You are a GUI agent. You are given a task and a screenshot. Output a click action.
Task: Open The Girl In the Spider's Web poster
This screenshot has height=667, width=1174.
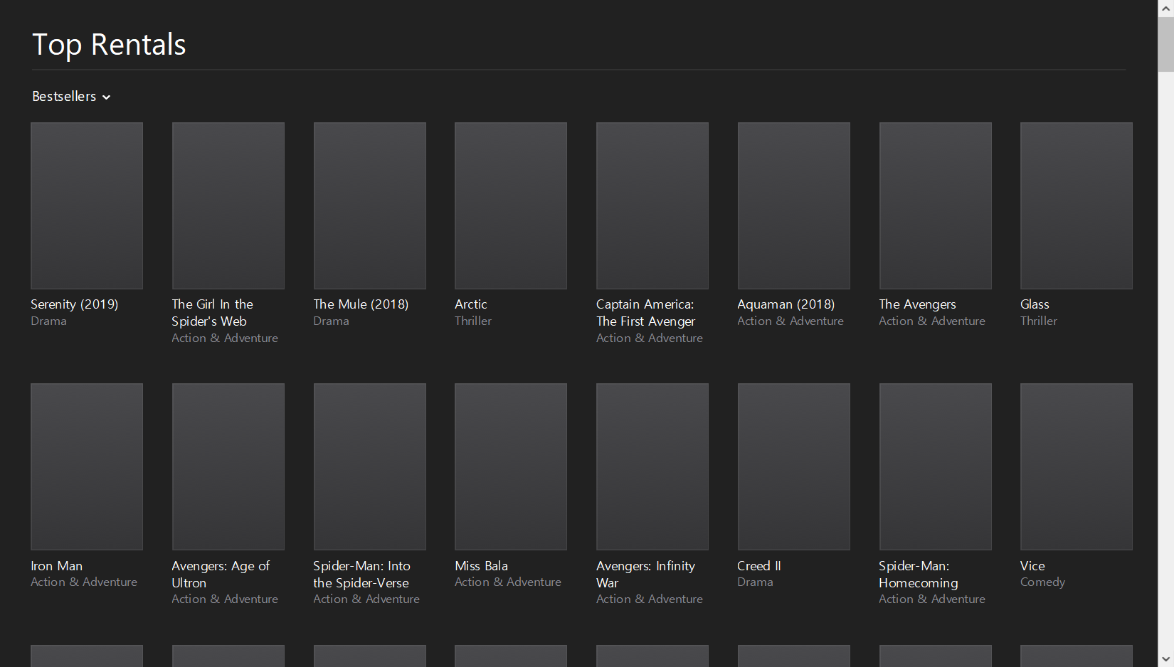pos(228,206)
